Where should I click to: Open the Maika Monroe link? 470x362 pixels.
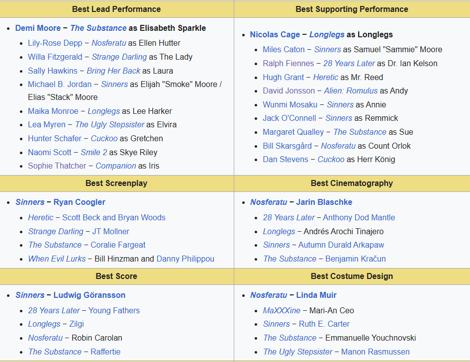(x=53, y=111)
